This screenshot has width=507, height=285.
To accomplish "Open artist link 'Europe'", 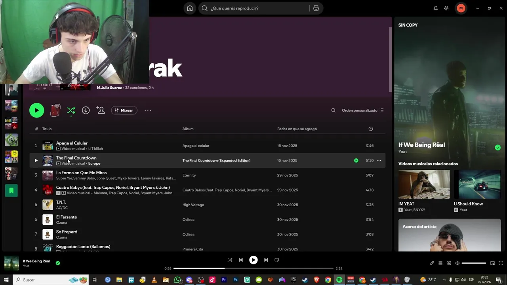I will [x=94, y=163].
